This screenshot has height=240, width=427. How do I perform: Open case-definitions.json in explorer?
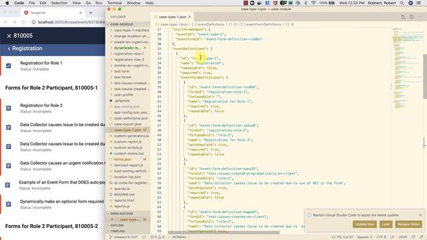click(131, 119)
